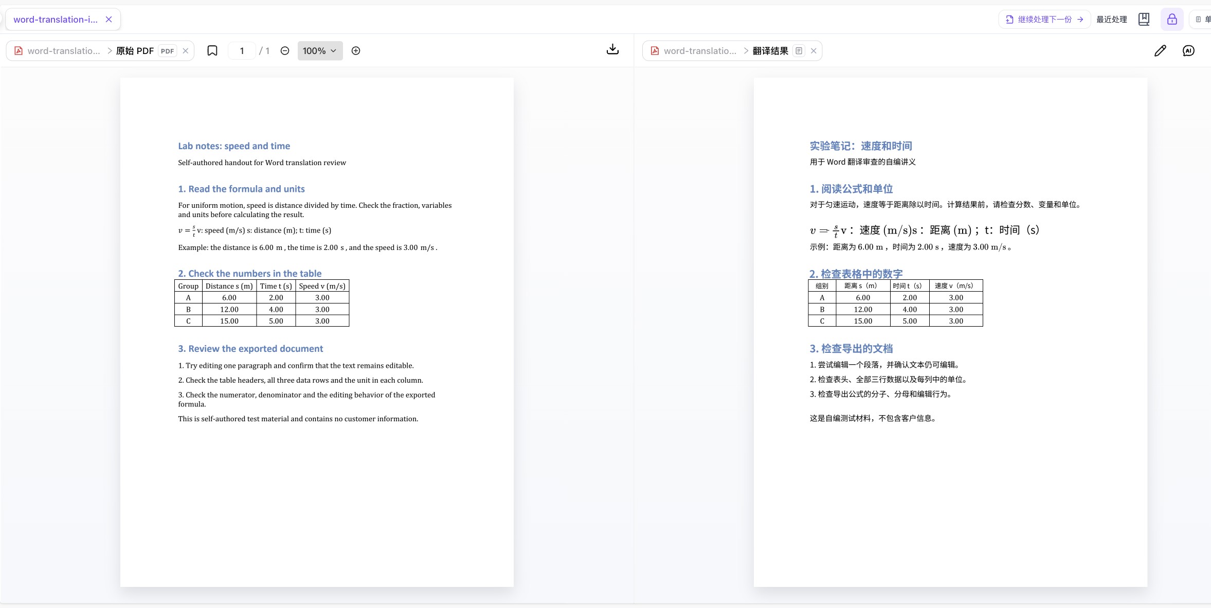This screenshot has width=1211, height=608.
Task: Click the partially visible 单 layout button
Action: pyautogui.click(x=1202, y=20)
